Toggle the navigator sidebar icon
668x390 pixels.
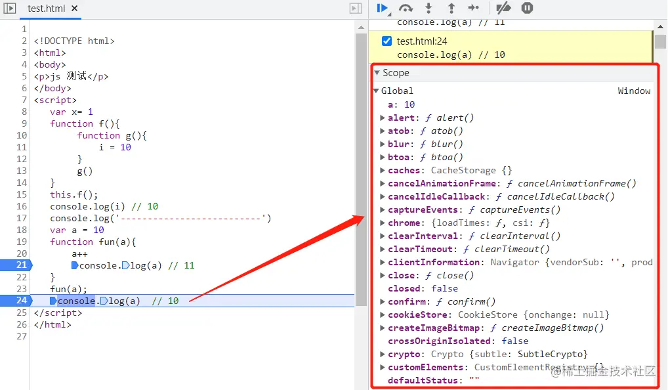(x=9, y=8)
